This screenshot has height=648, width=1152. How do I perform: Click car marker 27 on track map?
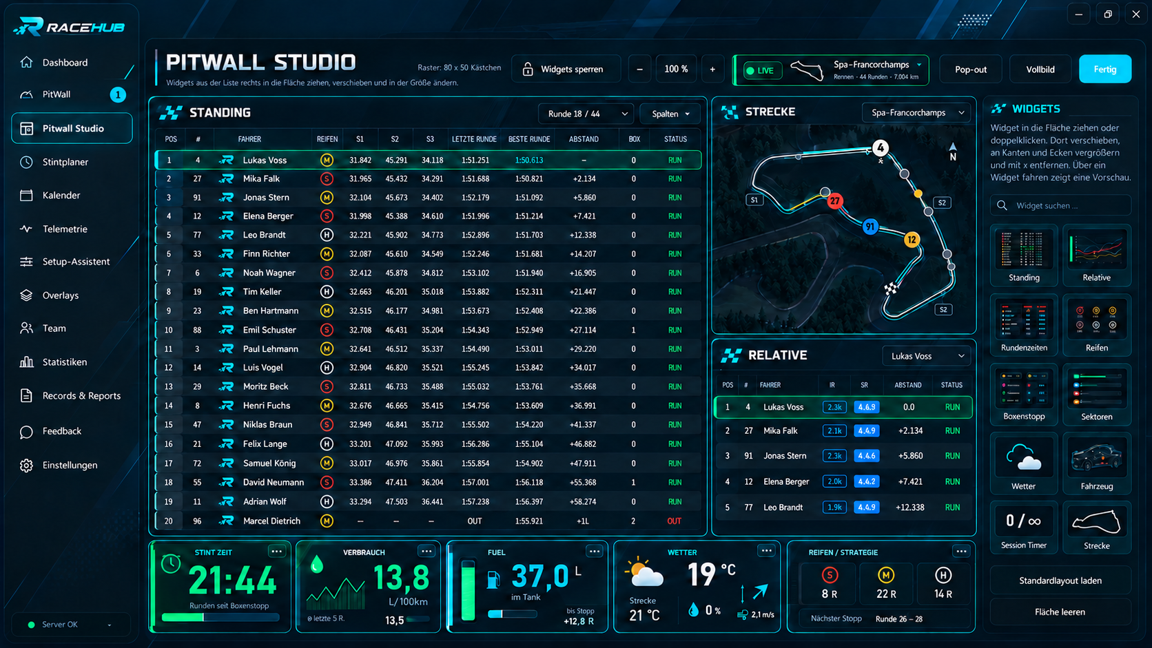[x=835, y=201]
